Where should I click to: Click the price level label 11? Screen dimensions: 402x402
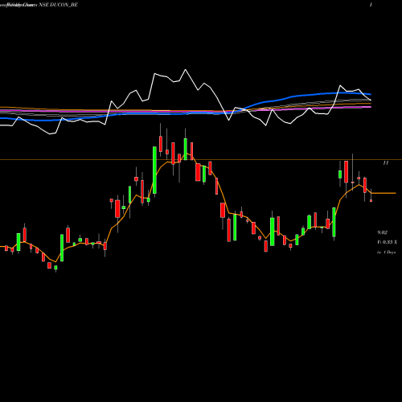point(386,162)
